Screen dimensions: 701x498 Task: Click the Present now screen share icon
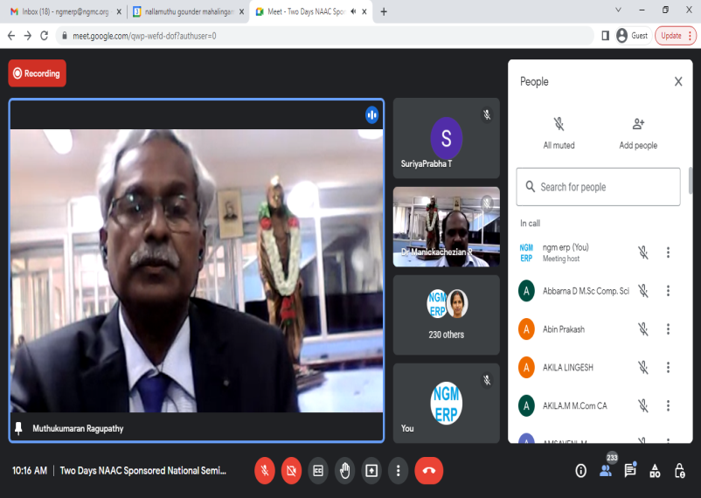pyautogui.click(x=371, y=471)
